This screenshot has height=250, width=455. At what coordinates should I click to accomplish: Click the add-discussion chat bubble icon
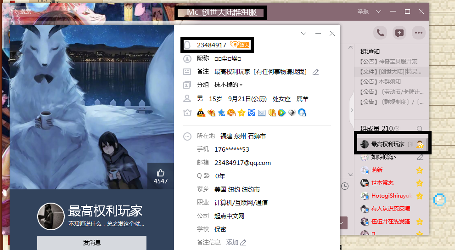point(399,33)
